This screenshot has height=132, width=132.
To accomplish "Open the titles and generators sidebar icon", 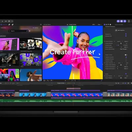I will pos(13,24).
